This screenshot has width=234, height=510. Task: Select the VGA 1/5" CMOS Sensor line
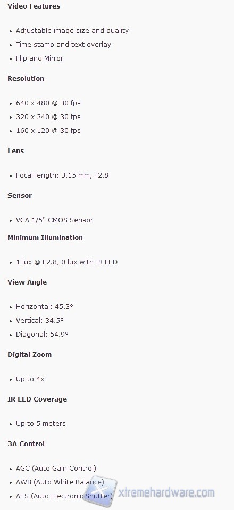point(55,220)
